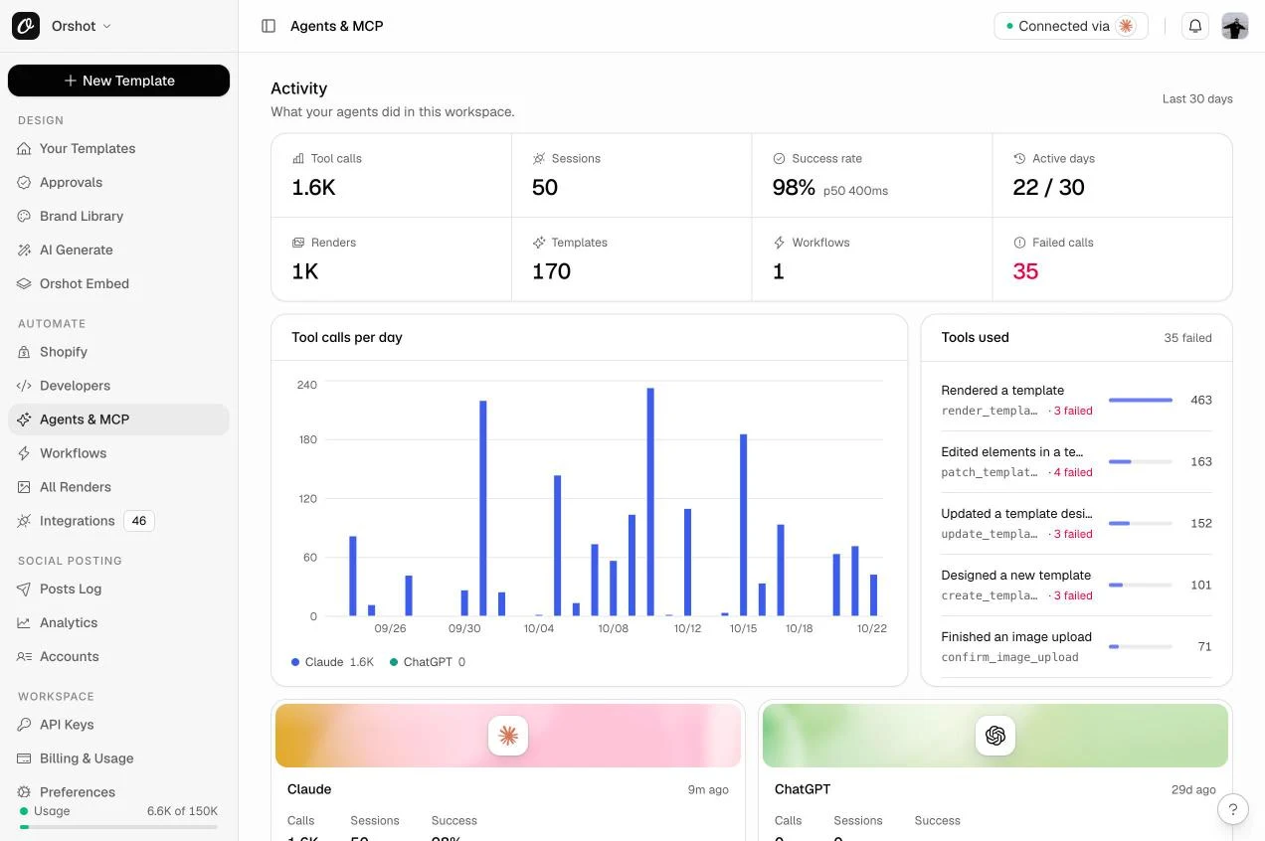
Task: Click the Edited elements tool row
Action: (x=1076, y=461)
